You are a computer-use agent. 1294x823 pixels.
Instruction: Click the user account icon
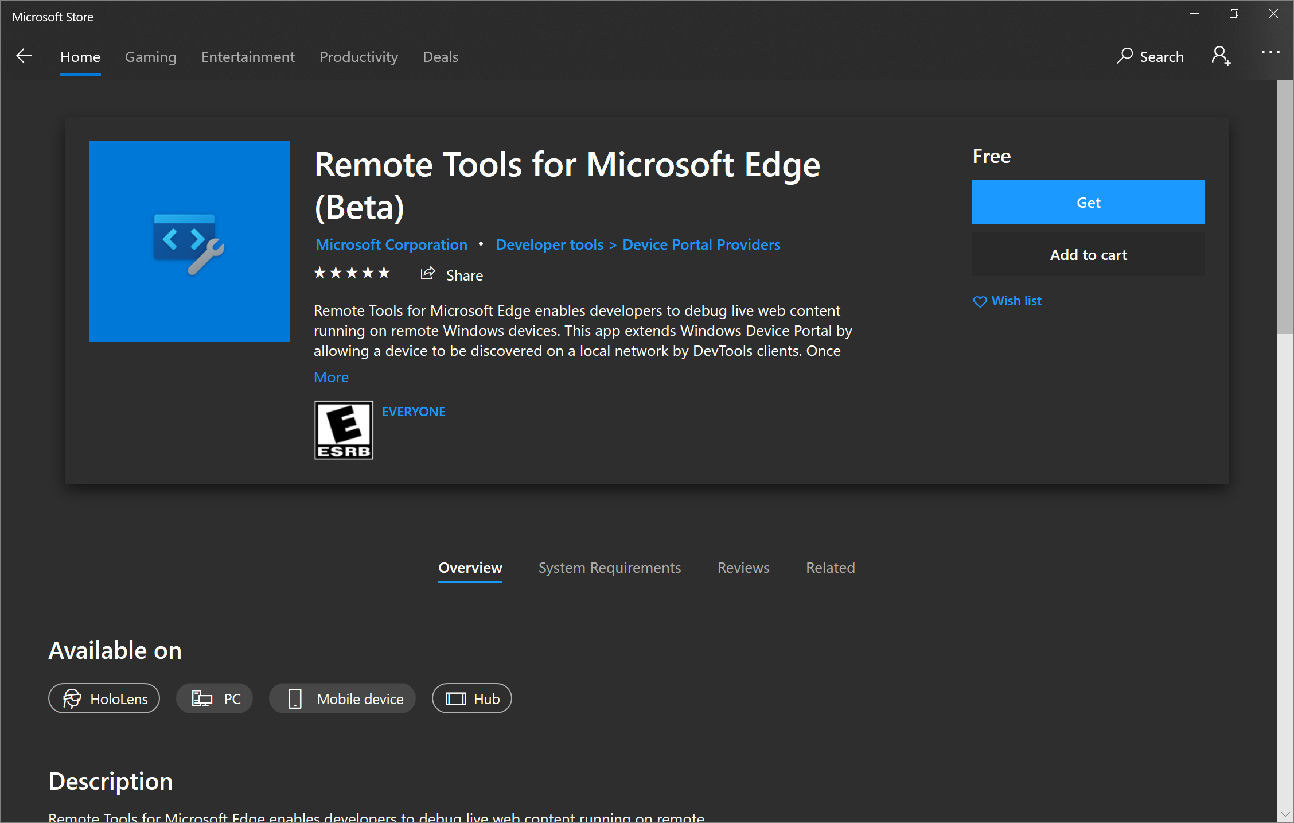point(1222,57)
